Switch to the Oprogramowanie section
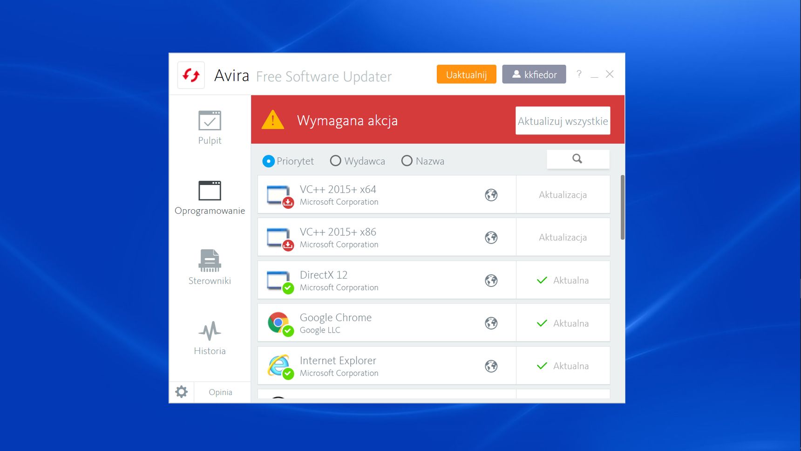The image size is (801, 451). coord(210,198)
